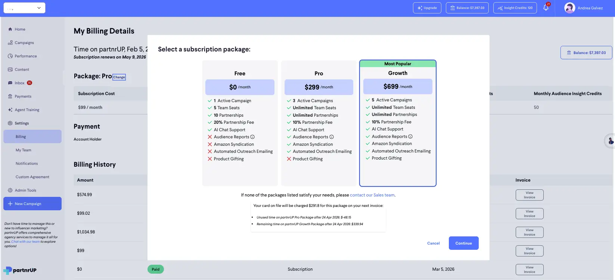
Task: Click Andrea Galvez username text
Action: click(590, 8)
